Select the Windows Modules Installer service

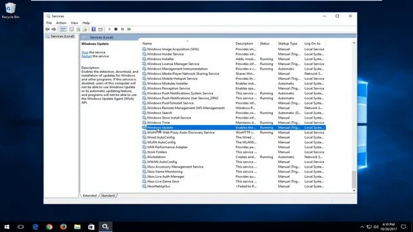click(x=234, y=83)
